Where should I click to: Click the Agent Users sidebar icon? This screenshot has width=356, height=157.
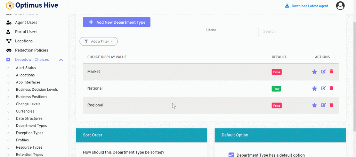9,23
